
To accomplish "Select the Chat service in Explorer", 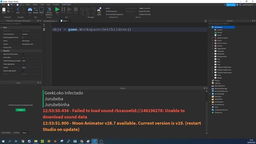I will [216, 107].
